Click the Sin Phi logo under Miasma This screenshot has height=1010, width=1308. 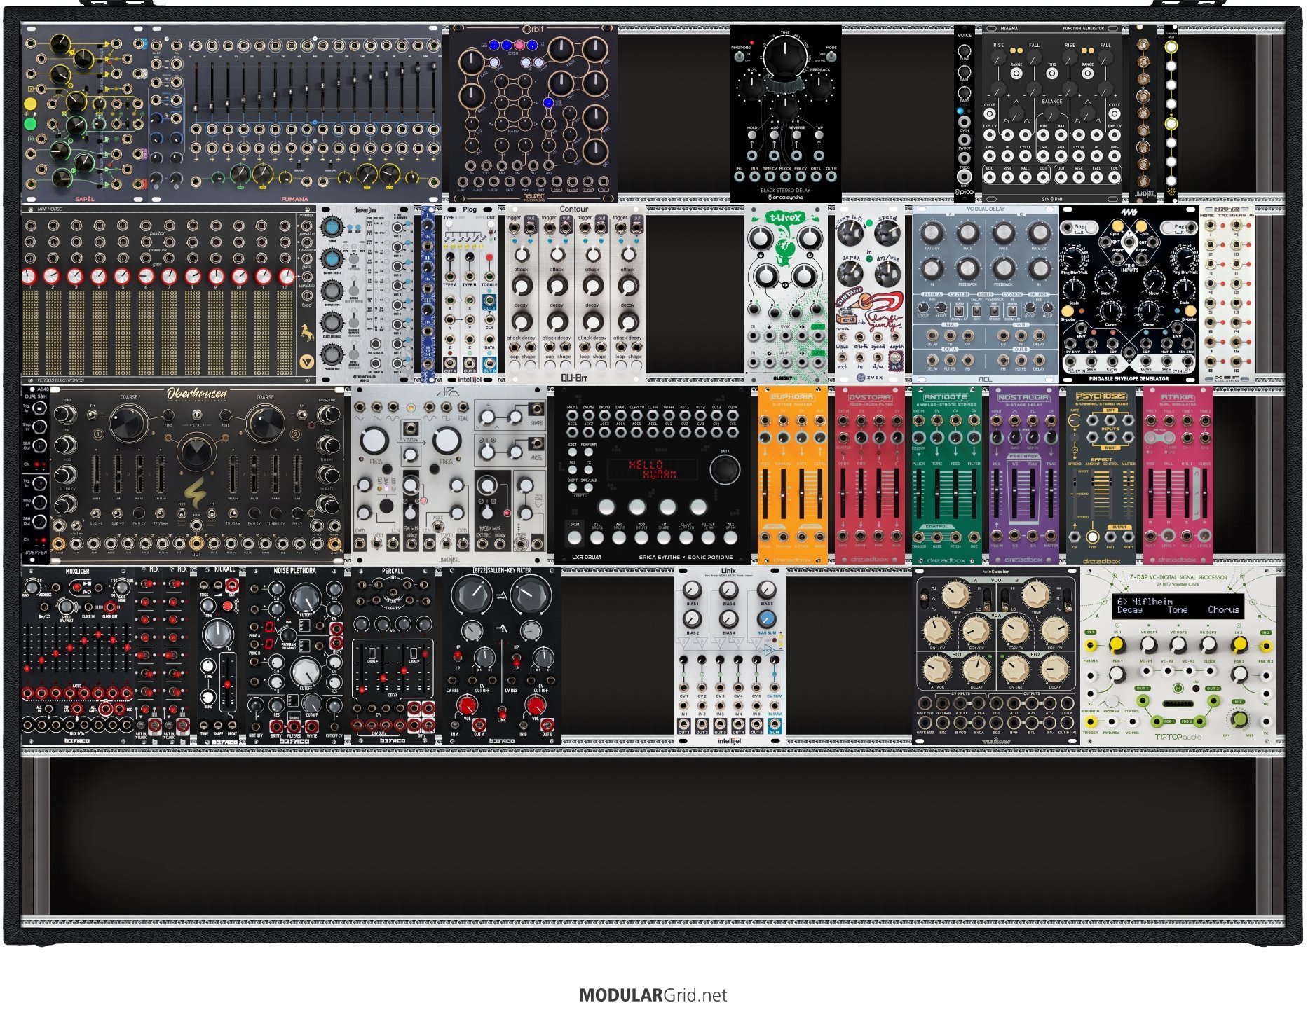[1052, 199]
